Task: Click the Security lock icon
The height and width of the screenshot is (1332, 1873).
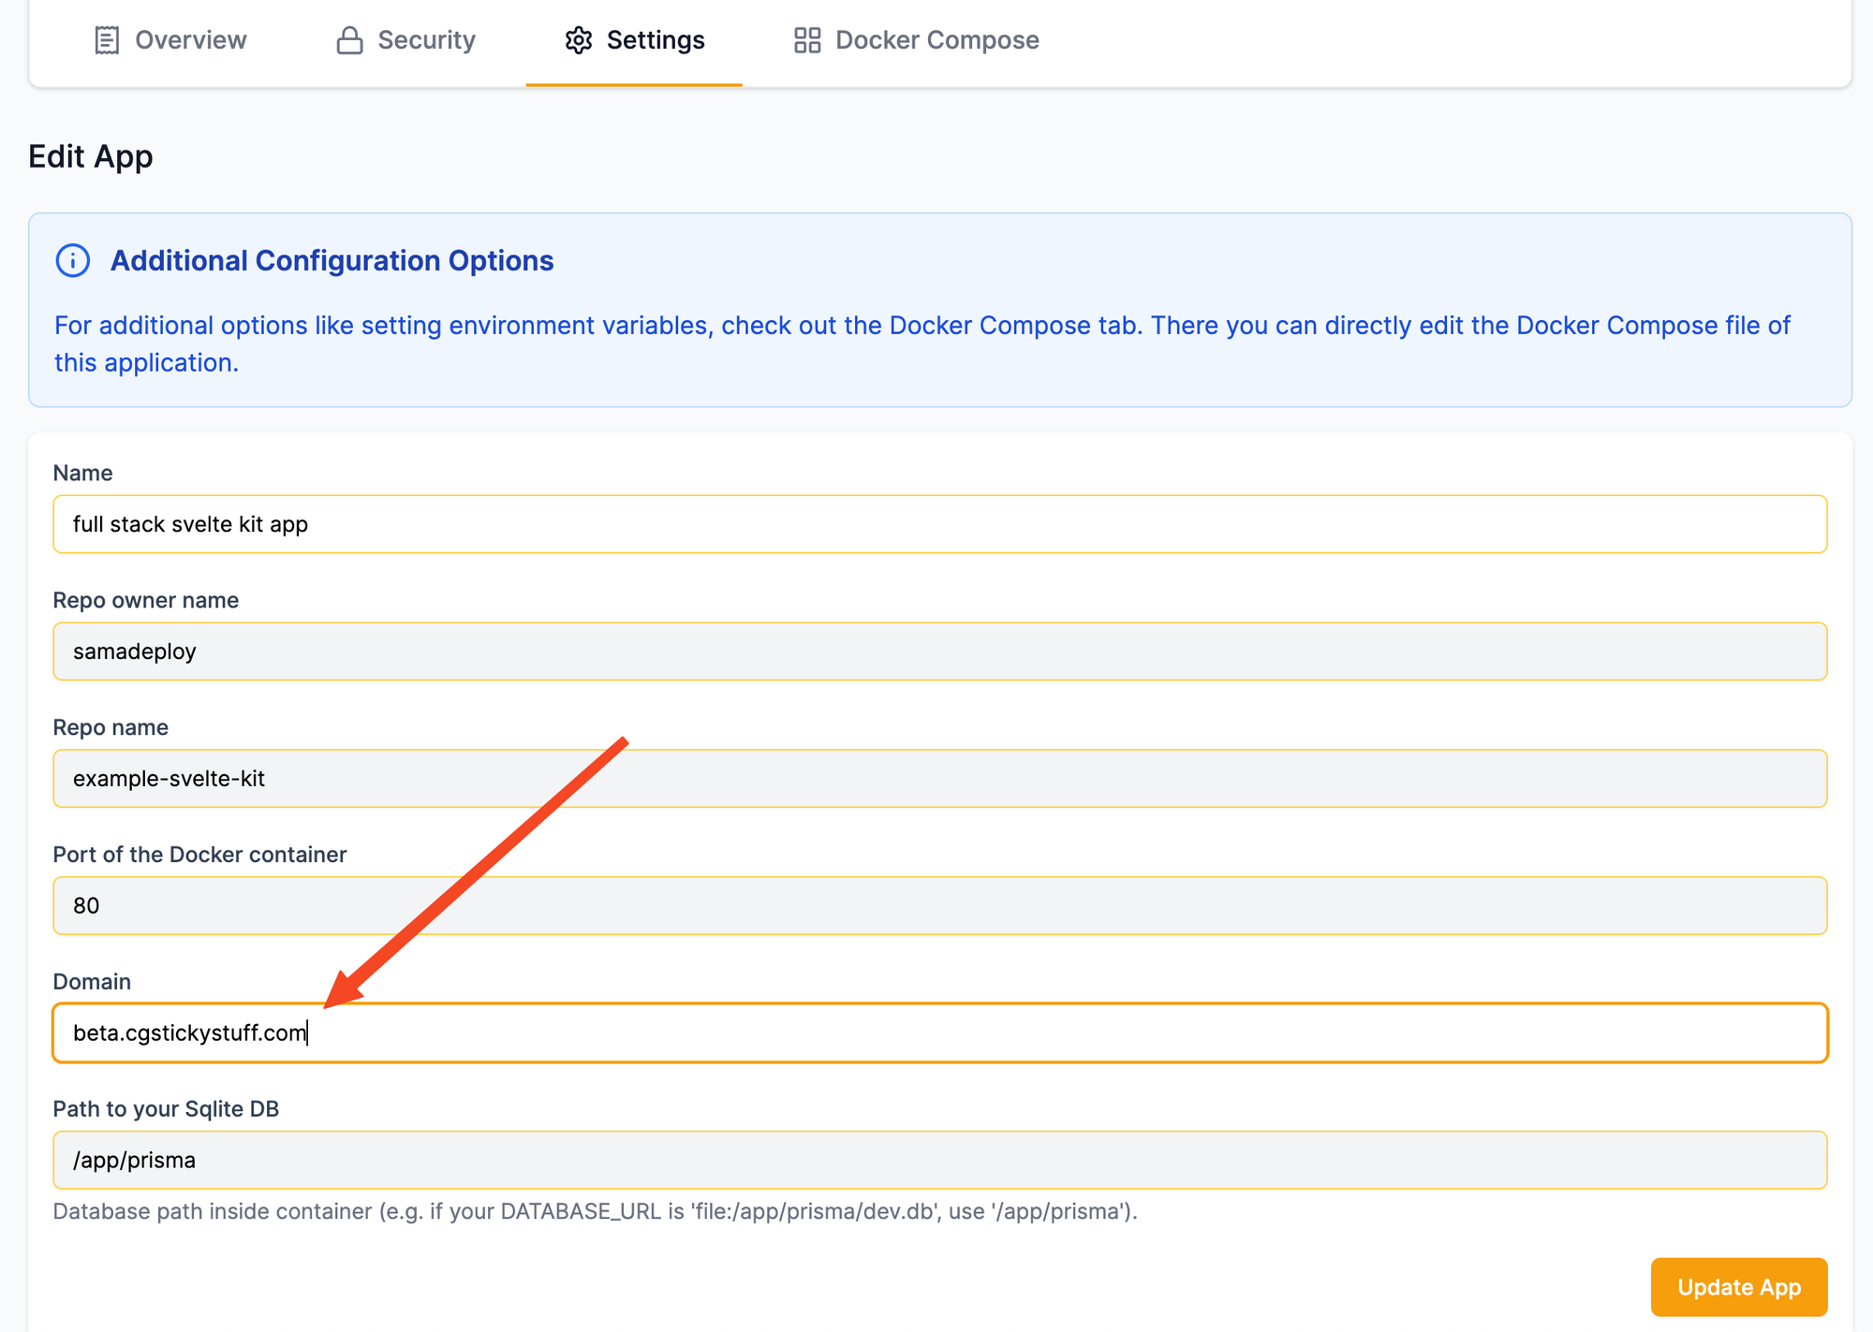Action: click(349, 40)
